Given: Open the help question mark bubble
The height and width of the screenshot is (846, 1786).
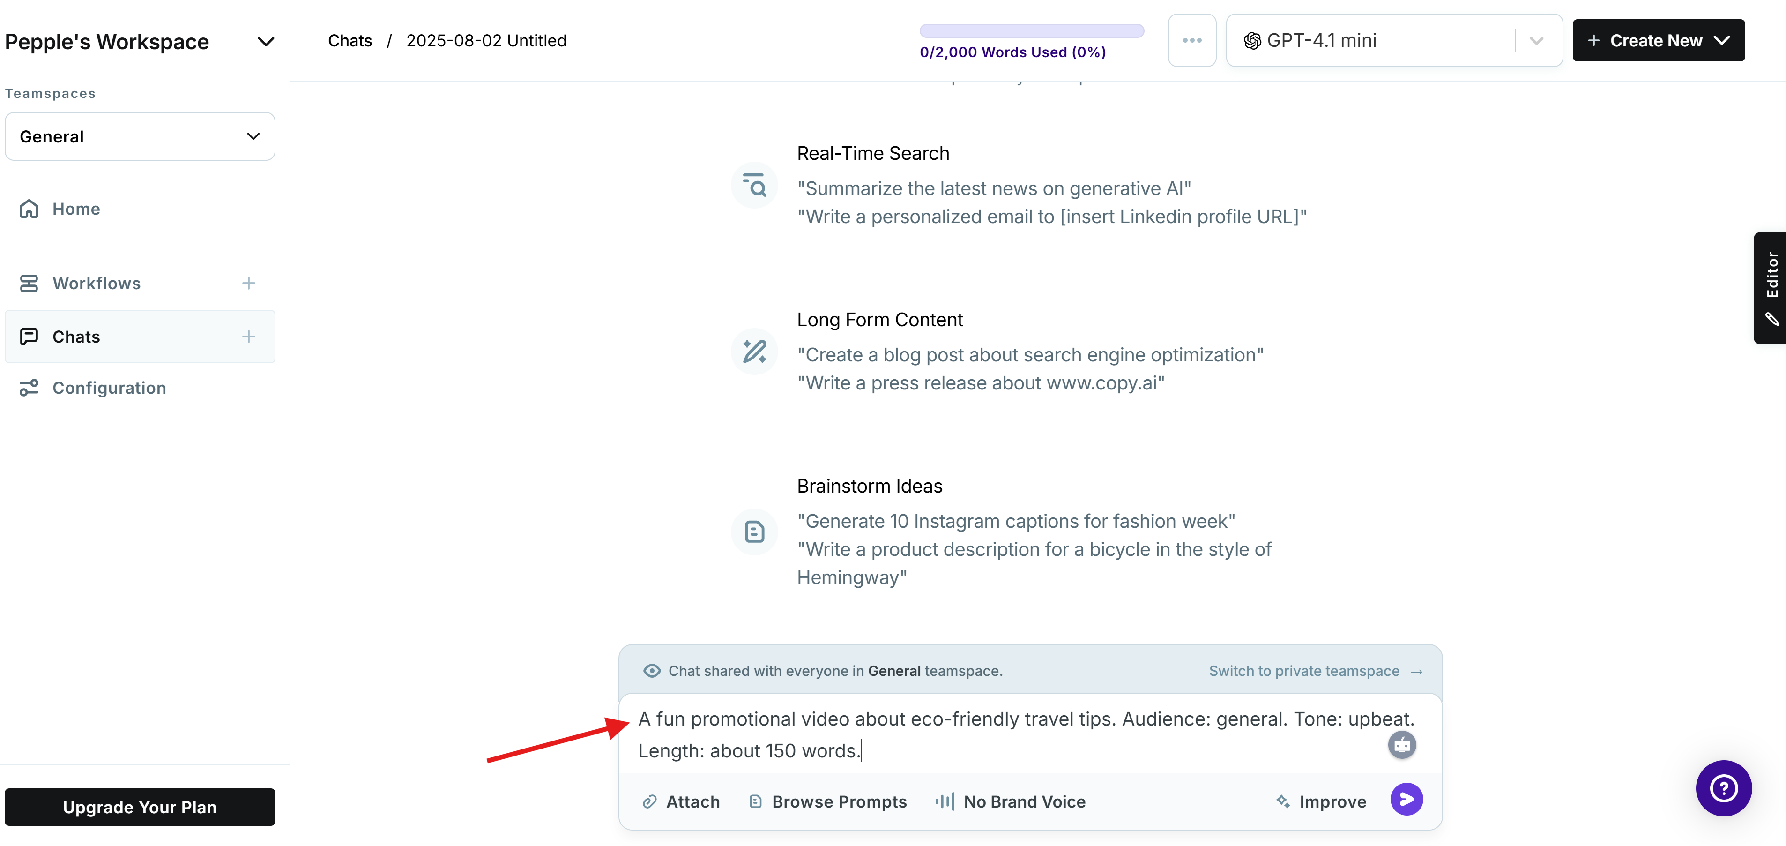Looking at the screenshot, I should pos(1723,788).
